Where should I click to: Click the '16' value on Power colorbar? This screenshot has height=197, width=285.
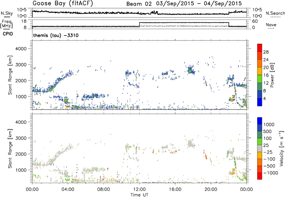coord(266,75)
